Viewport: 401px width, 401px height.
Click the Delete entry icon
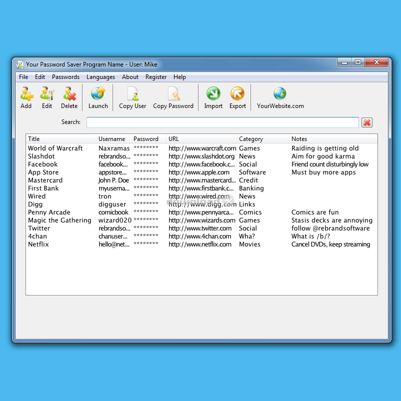click(69, 93)
